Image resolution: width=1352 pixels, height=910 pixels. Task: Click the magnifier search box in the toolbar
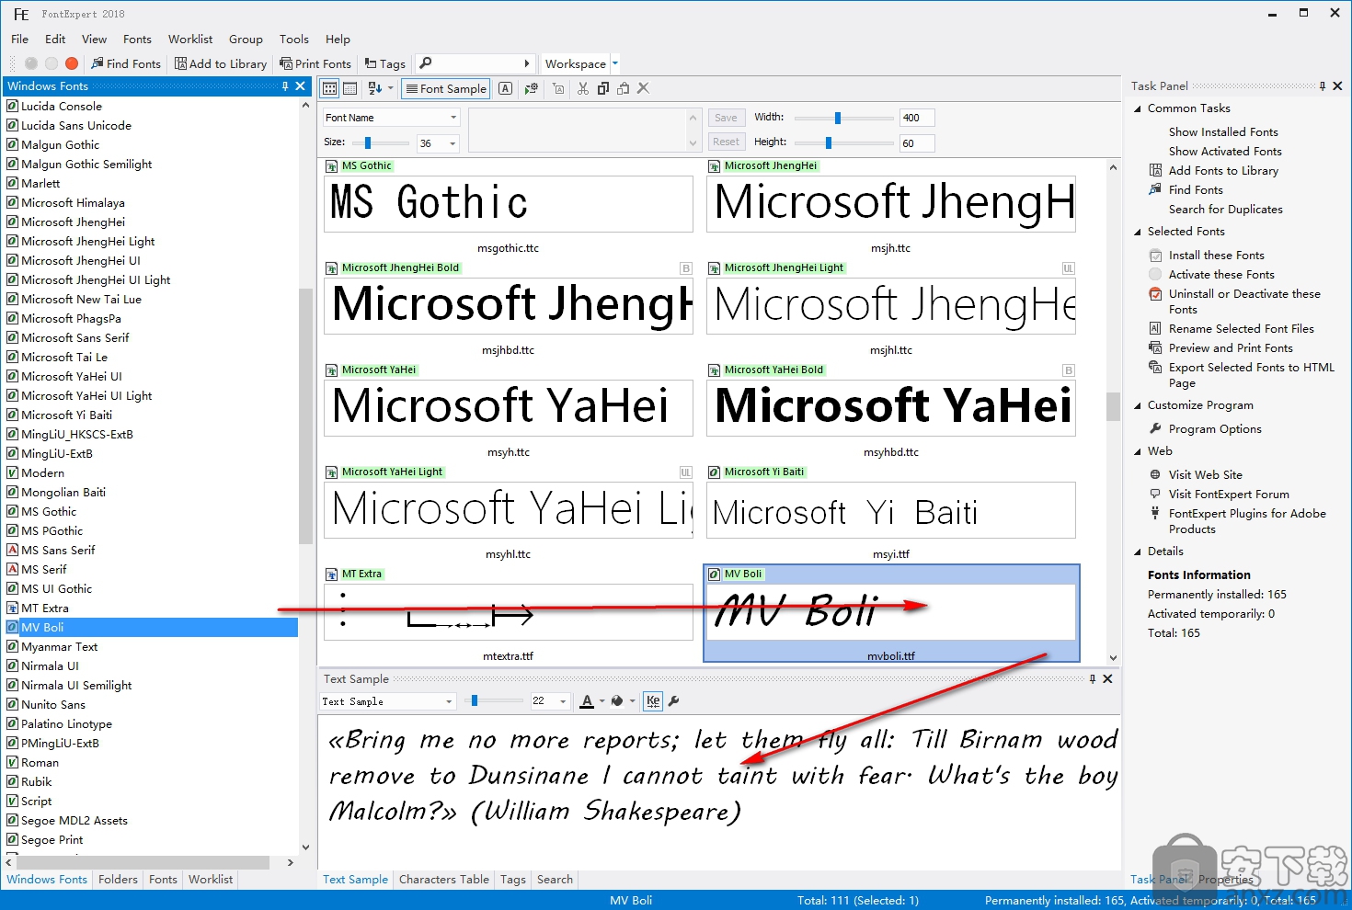point(474,63)
